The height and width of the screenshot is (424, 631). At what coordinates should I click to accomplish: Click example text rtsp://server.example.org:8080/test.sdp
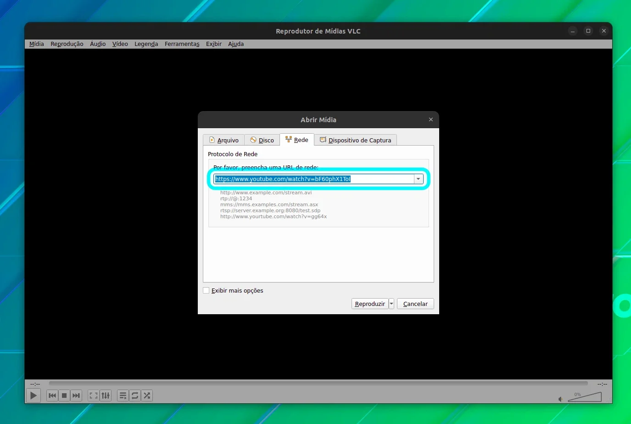coord(270,210)
